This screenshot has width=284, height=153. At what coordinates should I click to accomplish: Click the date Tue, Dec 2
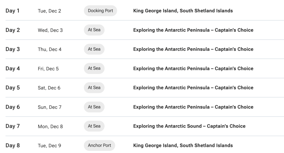pyautogui.click(x=49, y=11)
